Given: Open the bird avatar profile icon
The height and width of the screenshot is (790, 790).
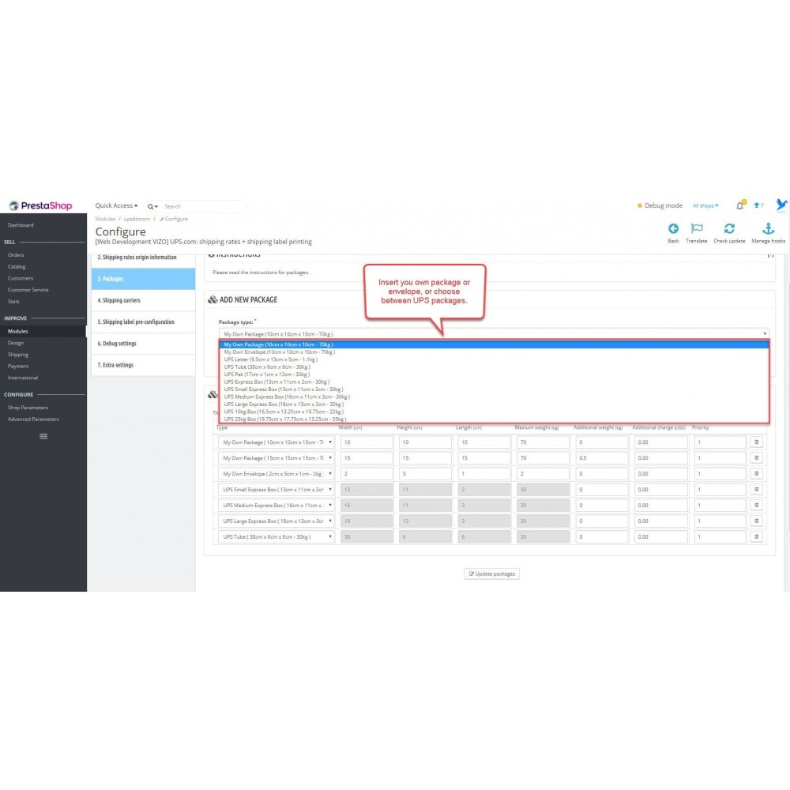Looking at the screenshot, I should coord(781,205).
